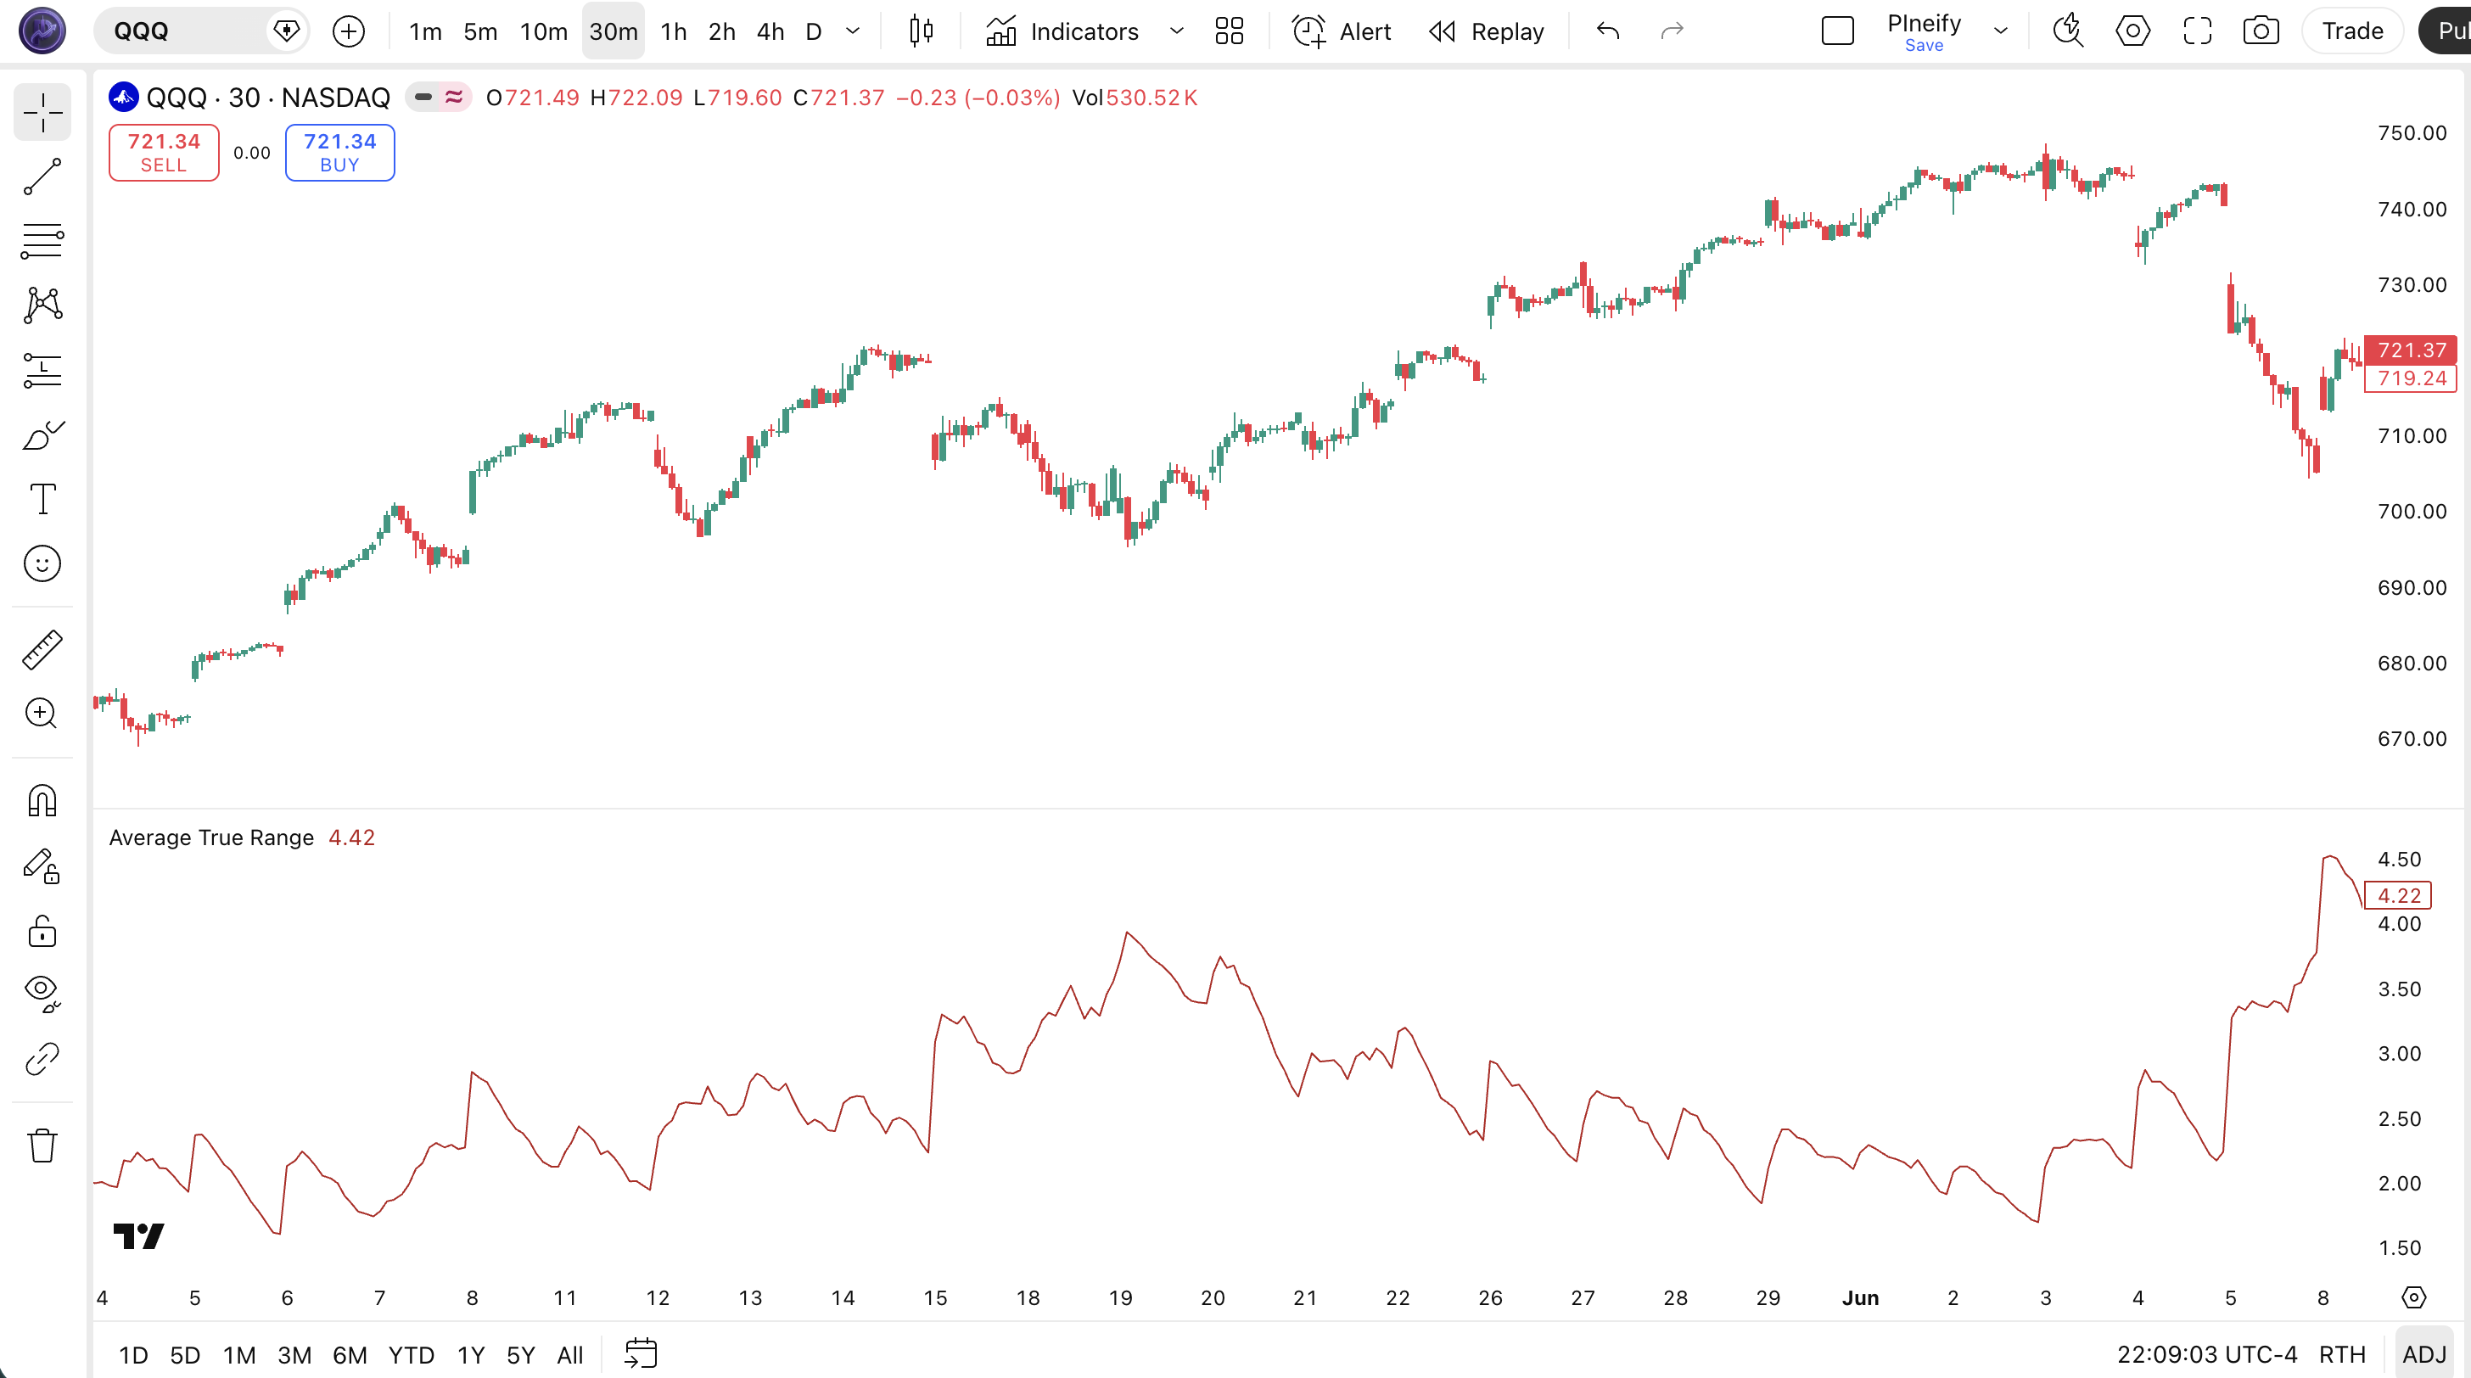Select the trend line drawing tool
This screenshot has width=2471, height=1378.
click(42, 177)
